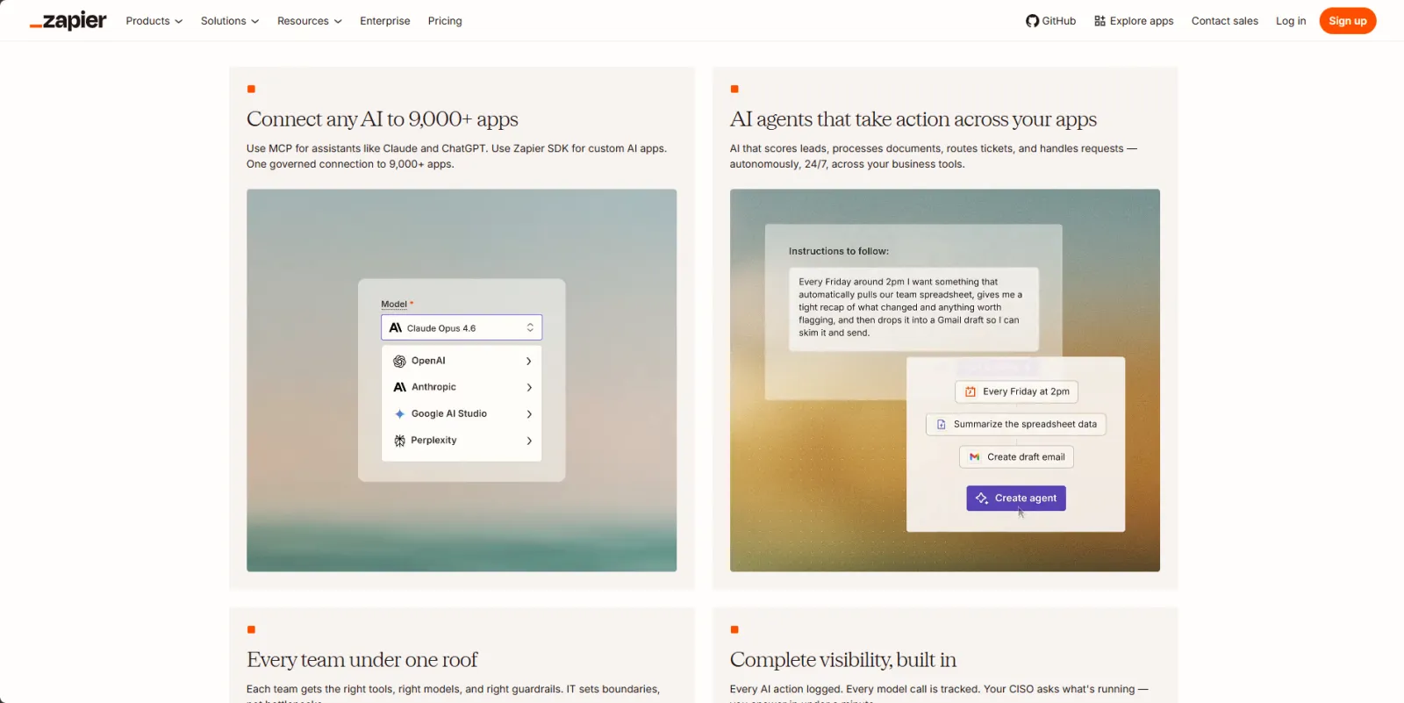Select Google AI Studio provider
The image size is (1404, 703).
[x=462, y=413]
